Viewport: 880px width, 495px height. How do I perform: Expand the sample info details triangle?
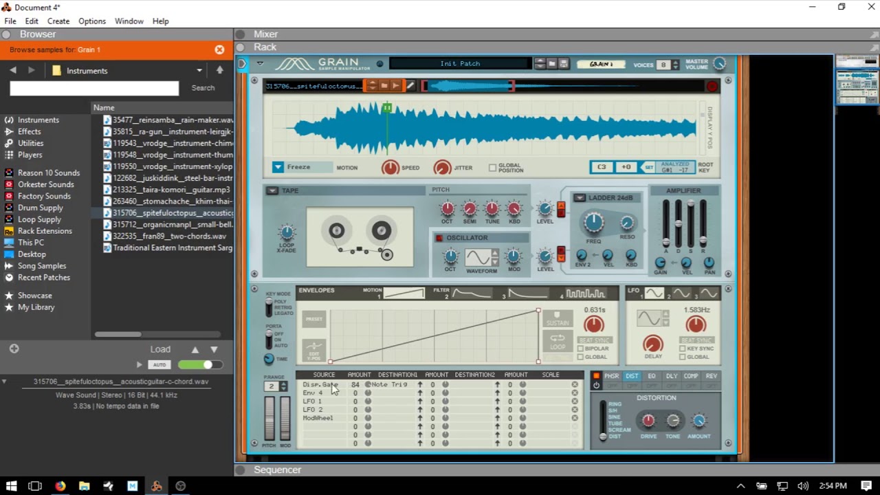pyautogui.click(x=4, y=381)
